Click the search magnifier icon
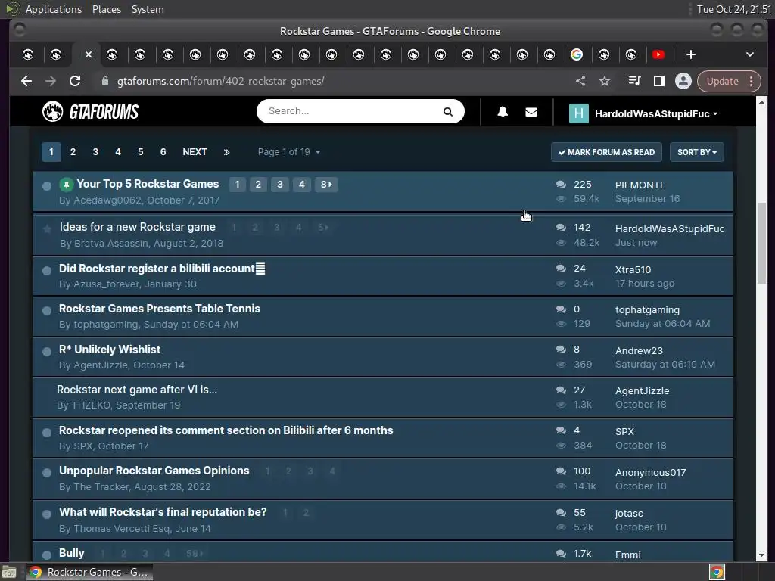Viewport: 775px width, 581px height. click(448, 112)
